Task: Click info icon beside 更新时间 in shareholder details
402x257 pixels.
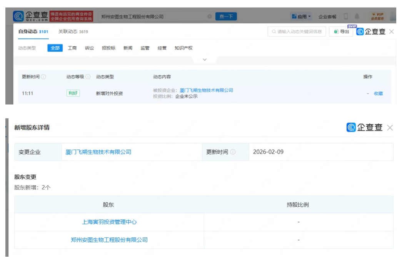Action: click(x=233, y=152)
